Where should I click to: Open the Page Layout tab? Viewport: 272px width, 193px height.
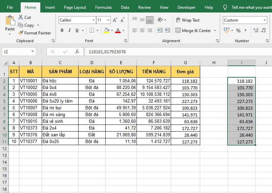click(x=75, y=7)
